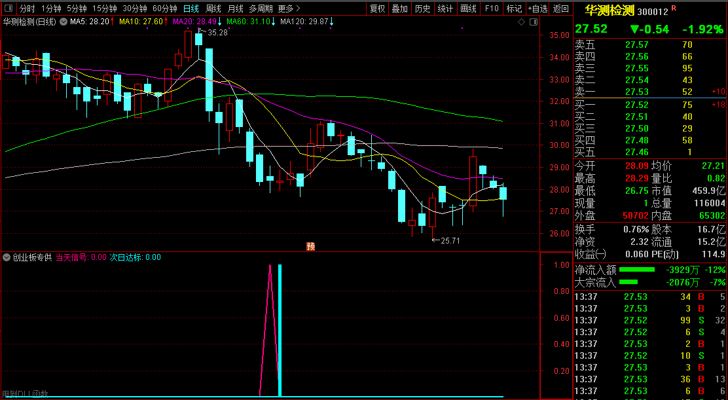Click the panel layout icon beside the diamond
Viewport: 728px width, 400px height.
[534, 22]
